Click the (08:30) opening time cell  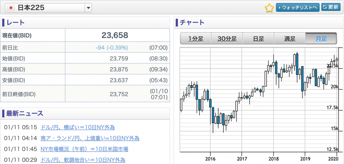159,58
